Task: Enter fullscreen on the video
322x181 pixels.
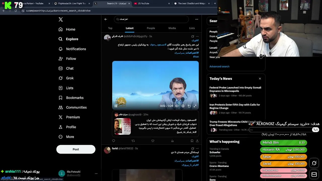Action: (x=195, y=106)
